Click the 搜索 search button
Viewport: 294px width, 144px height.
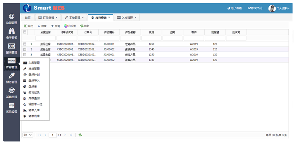tap(42, 26)
